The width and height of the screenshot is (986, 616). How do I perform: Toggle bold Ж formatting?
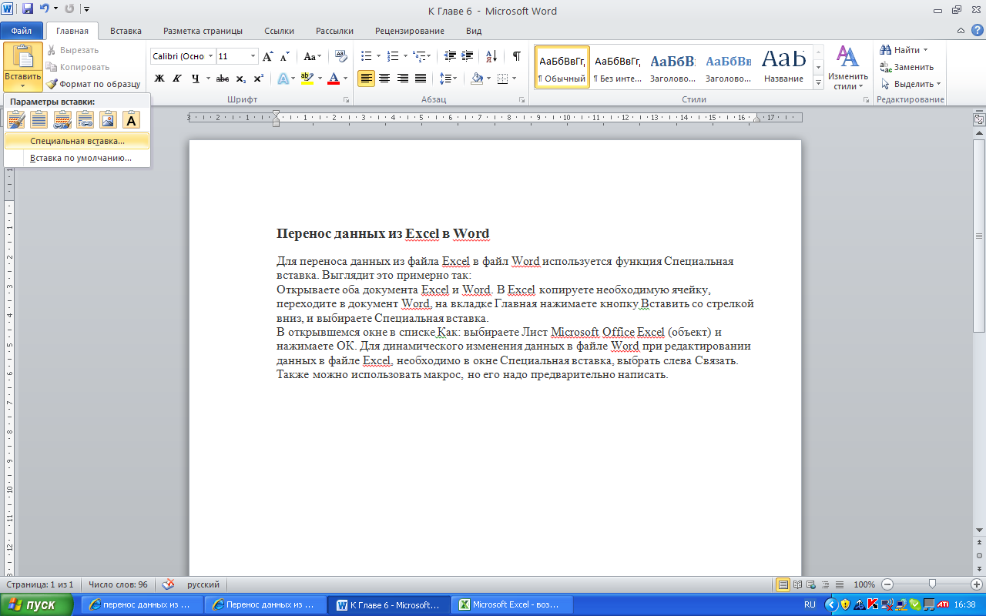pyautogui.click(x=159, y=79)
